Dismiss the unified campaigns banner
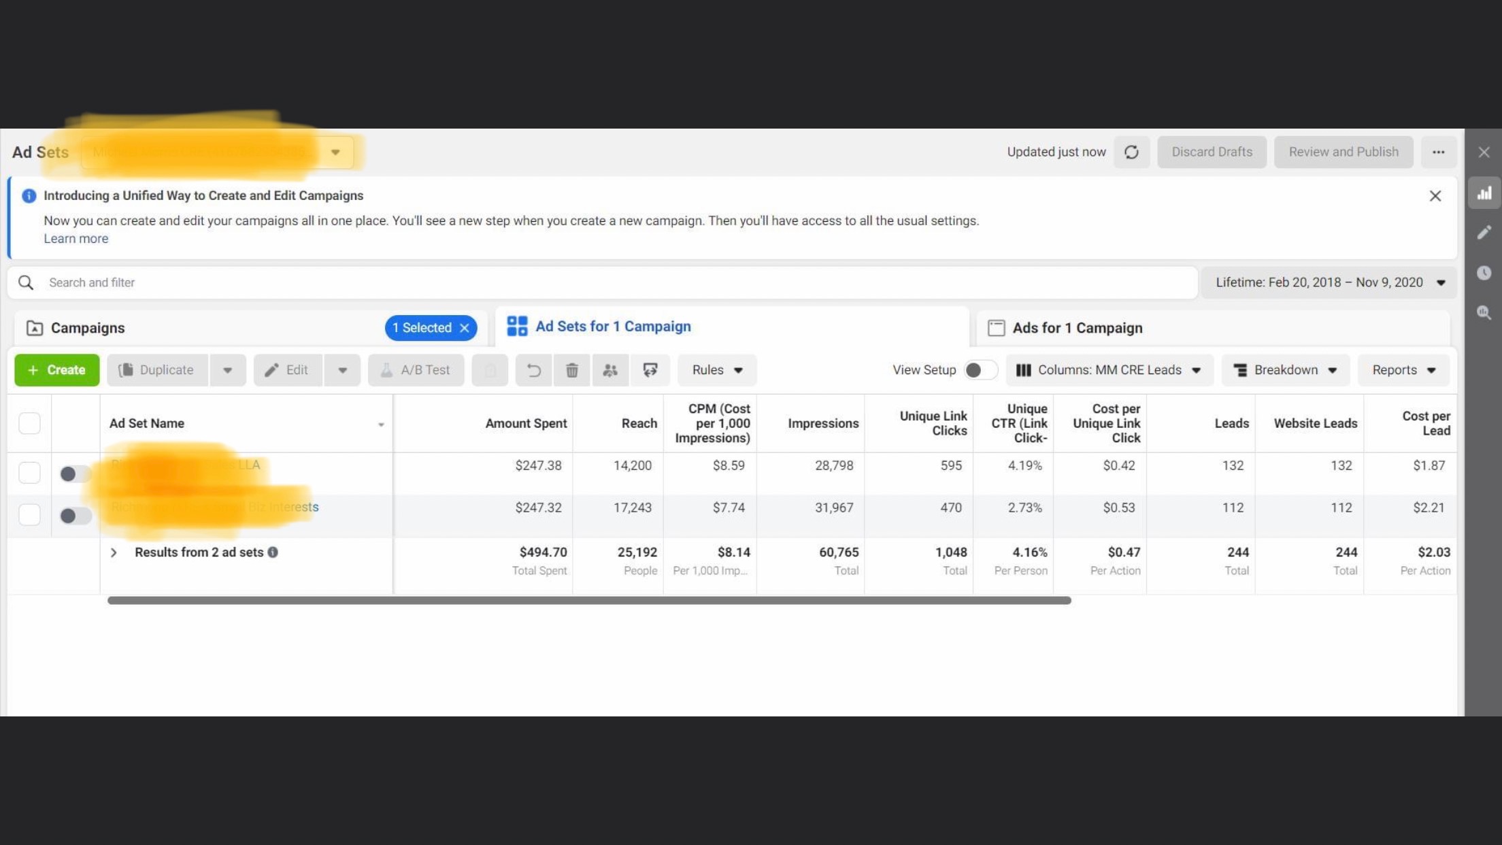Viewport: 1502px width, 845px height. click(1435, 196)
